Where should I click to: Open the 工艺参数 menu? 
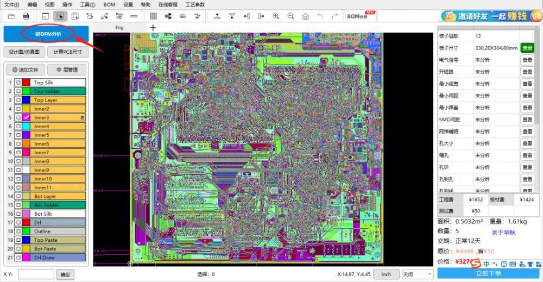[x=195, y=4]
